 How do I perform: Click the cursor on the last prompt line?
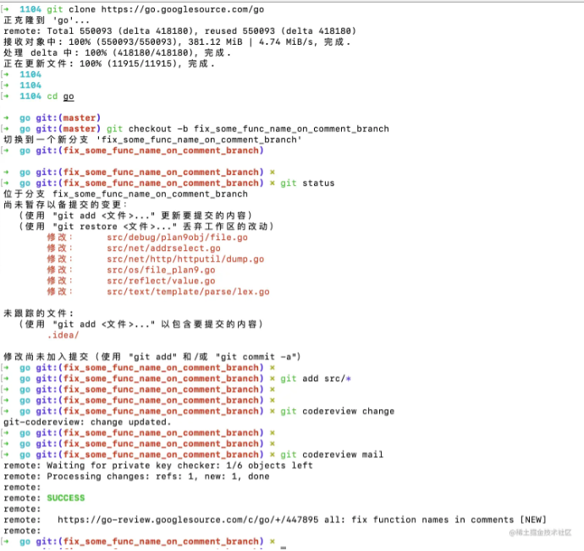pos(284,547)
